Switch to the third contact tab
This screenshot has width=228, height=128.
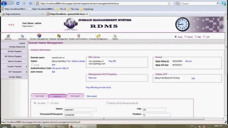click(75, 96)
